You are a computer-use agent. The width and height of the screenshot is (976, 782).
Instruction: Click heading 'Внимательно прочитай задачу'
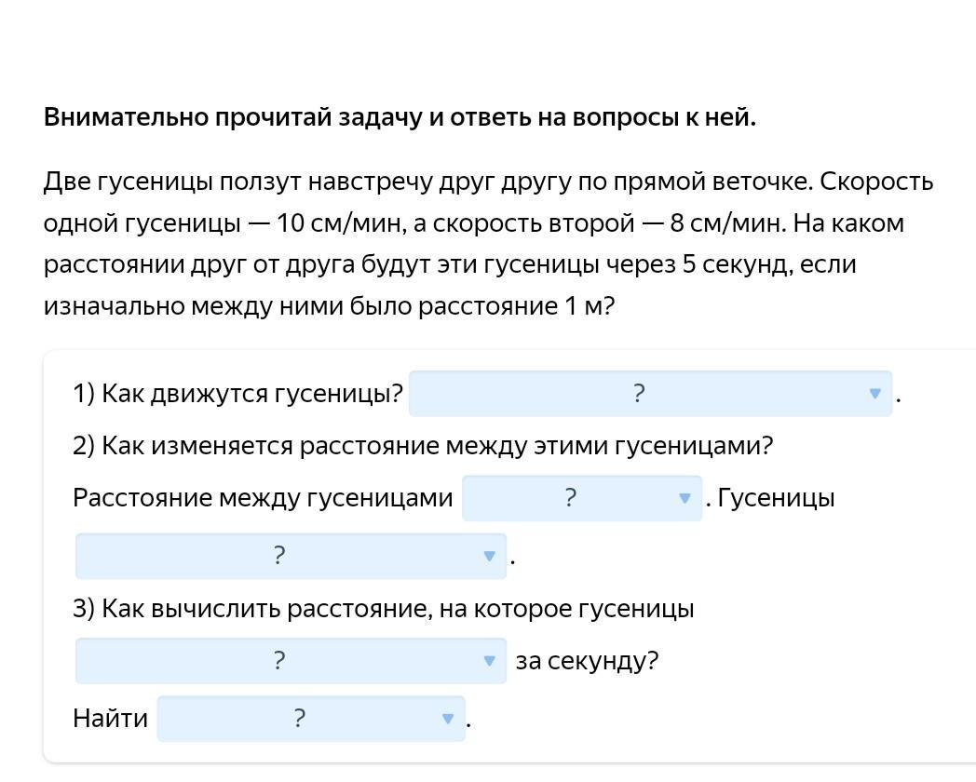(400, 117)
